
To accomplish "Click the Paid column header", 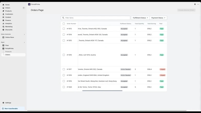I will click(x=161, y=24).
